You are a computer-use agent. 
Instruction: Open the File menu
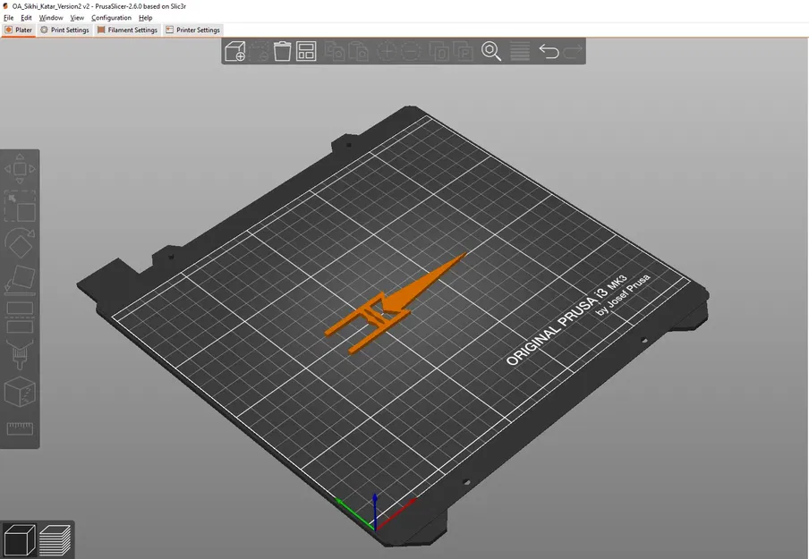(8, 18)
